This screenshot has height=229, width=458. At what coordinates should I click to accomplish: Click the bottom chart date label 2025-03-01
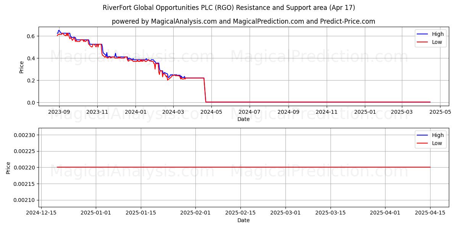click(286, 213)
